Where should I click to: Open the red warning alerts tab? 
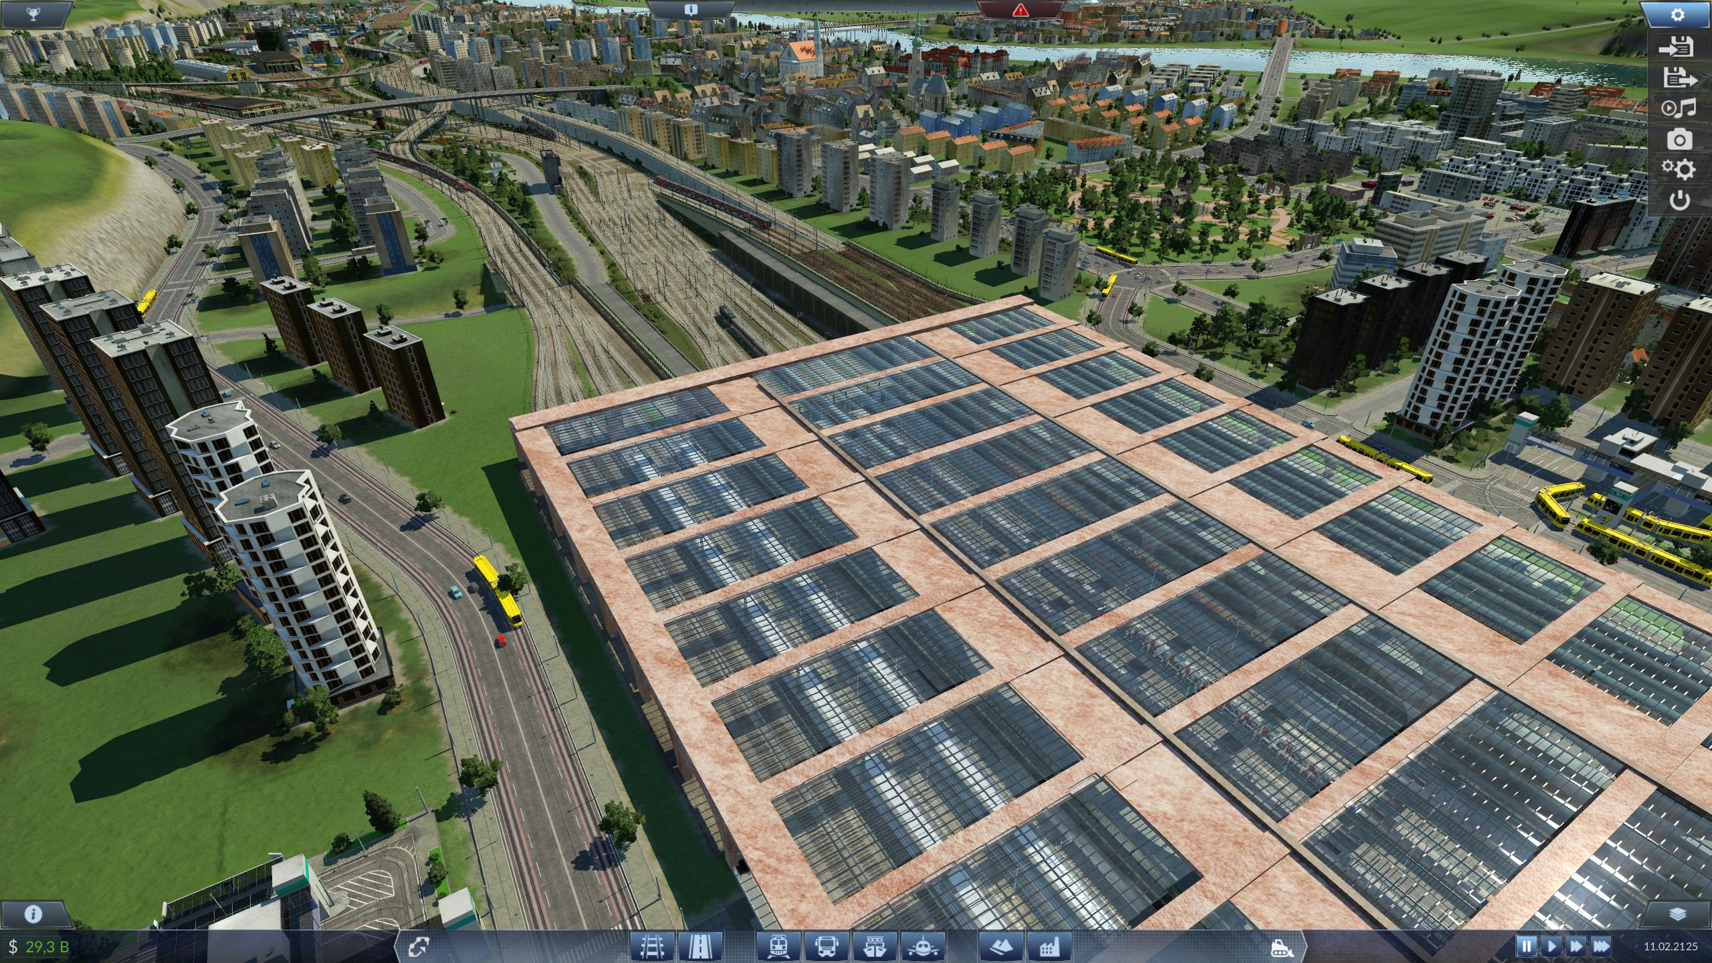1020,9
